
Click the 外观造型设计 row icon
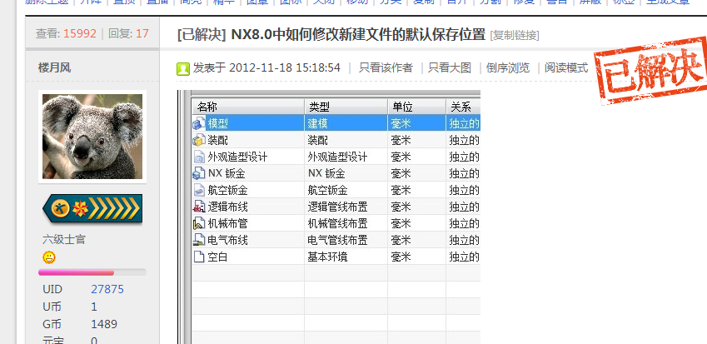tap(199, 157)
